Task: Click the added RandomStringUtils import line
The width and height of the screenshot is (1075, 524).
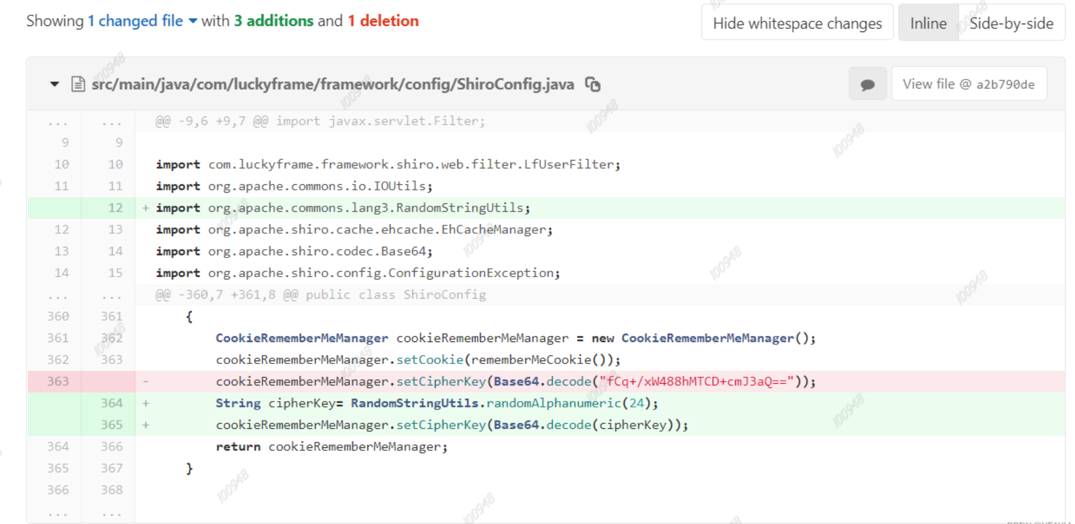Action: (x=600, y=208)
